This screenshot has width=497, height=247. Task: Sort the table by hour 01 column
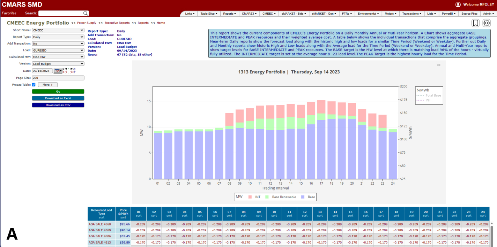click(x=138, y=216)
